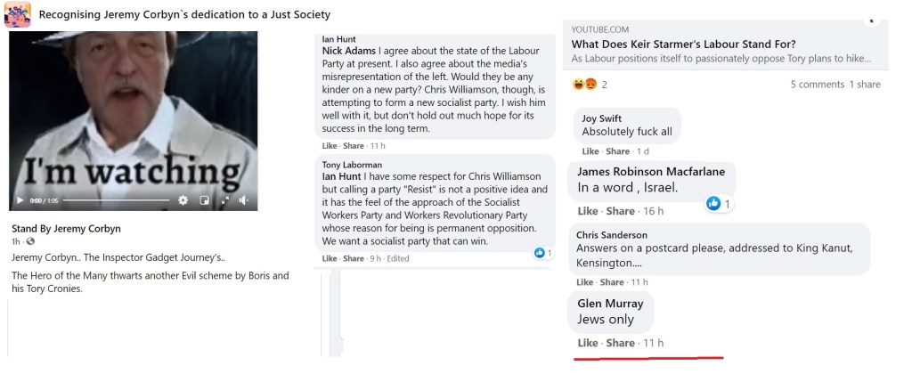Click the Nick Adams mention
Viewport: 912px width, 374px height.
click(x=349, y=51)
